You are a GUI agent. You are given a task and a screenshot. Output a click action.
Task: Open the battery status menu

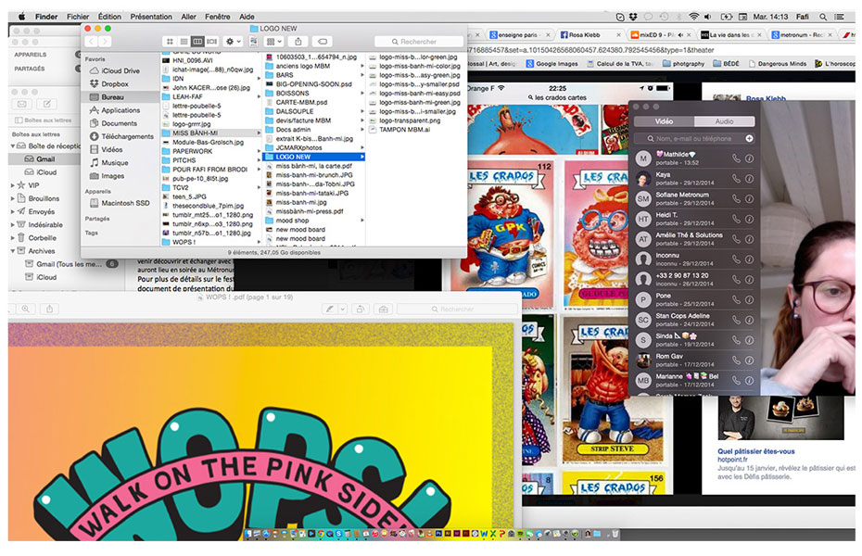coord(727,17)
